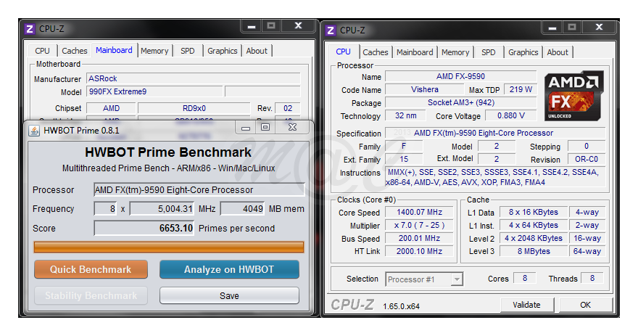
Task: Switch to Mainboard tab in right CPU-Z window
Action: [x=415, y=52]
